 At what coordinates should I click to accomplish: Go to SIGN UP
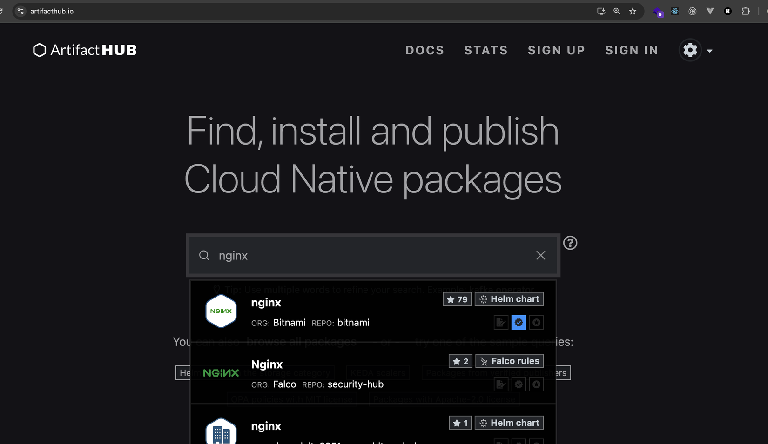556,50
